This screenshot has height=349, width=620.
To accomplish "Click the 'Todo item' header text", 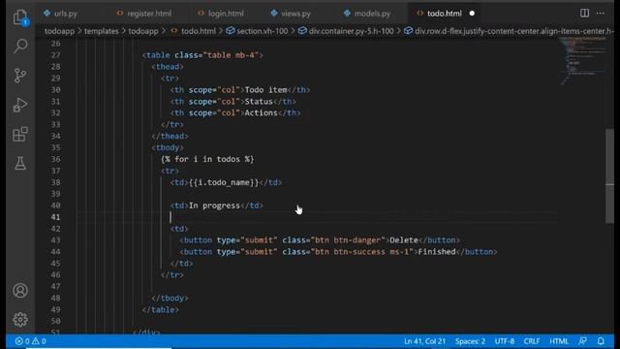I will tap(265, 90).
